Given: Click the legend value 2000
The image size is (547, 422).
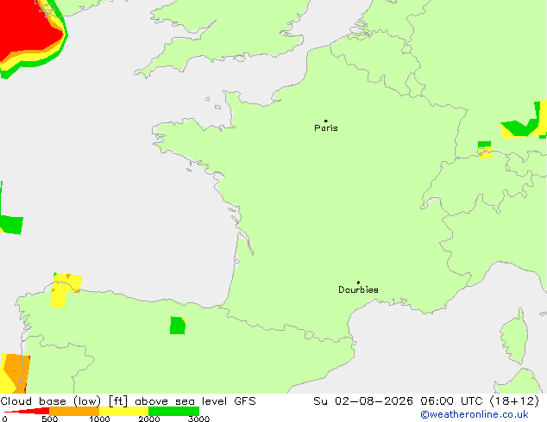Looking at the screenshot, I should [x=149, y=419].
